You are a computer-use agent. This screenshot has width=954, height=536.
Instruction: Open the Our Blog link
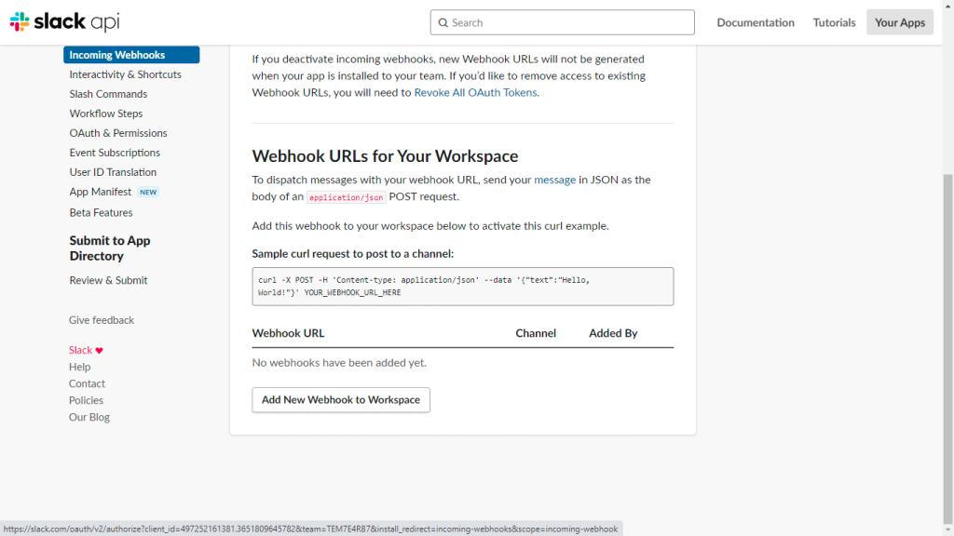tap(89, 417)
